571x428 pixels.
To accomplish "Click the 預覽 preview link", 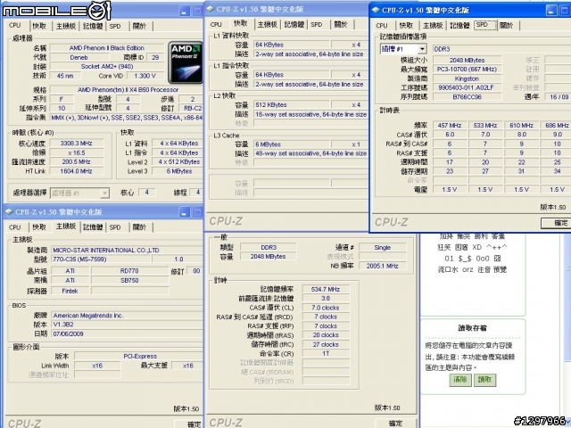I will coord(500,269).
